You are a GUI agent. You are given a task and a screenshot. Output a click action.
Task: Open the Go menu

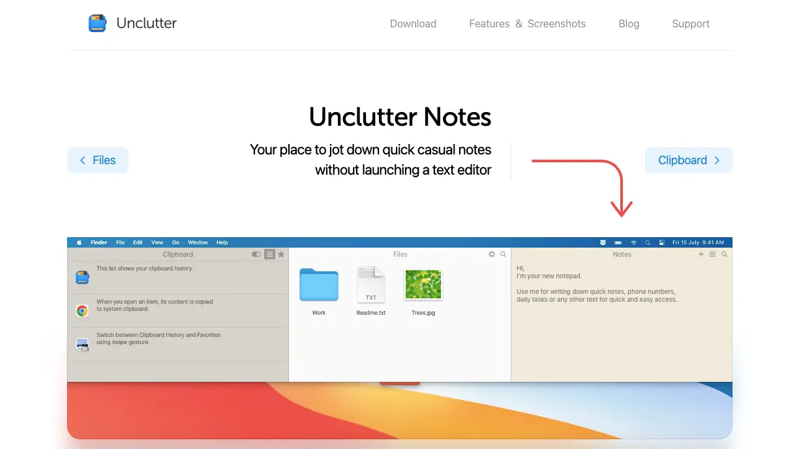[175, 242]
